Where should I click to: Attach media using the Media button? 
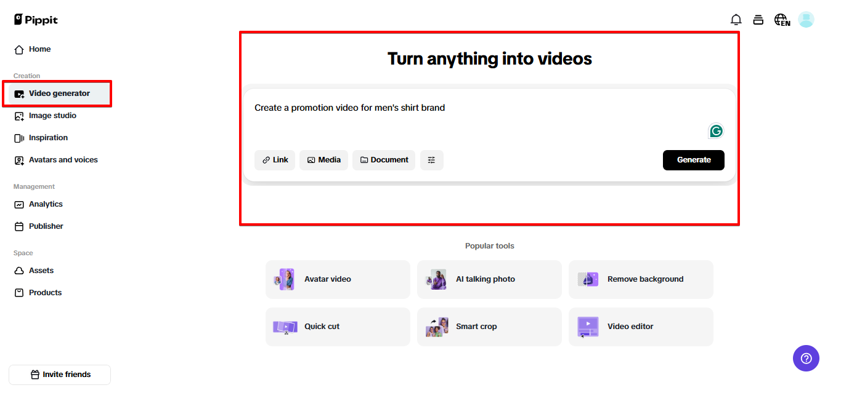[x=323, y=160]
